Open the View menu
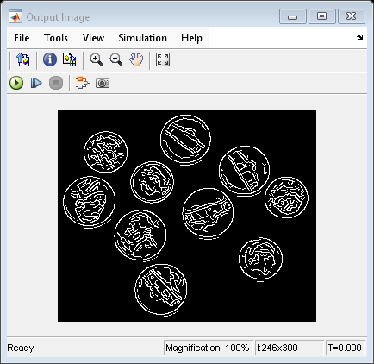 (93, 38)
